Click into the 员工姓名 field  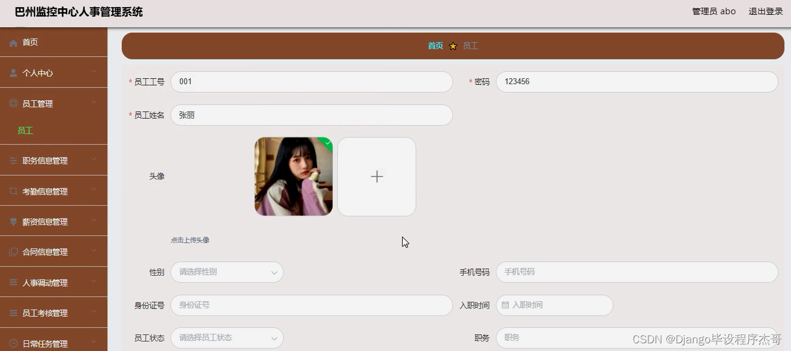tap(312, 115)
